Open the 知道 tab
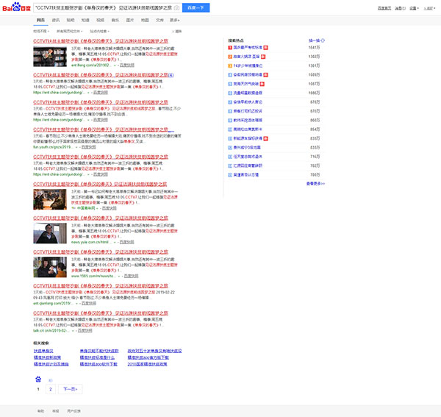The width and height of the screenshot is (441, 417). (85, 20)
